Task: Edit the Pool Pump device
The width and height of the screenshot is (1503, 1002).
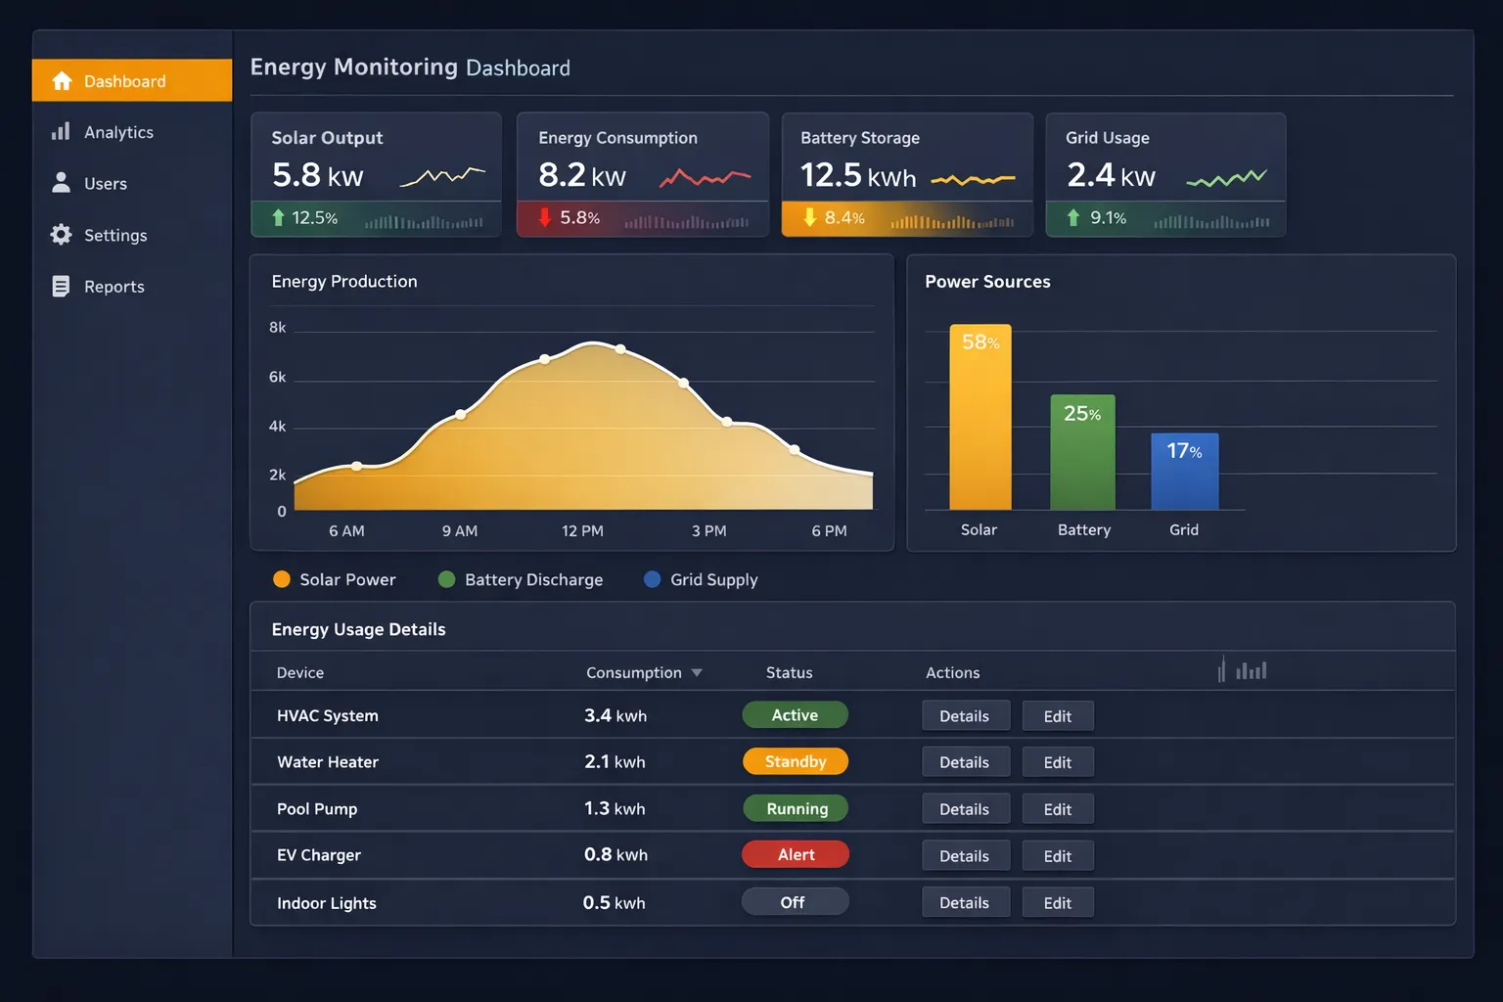Action: [x=1058, y=809]
